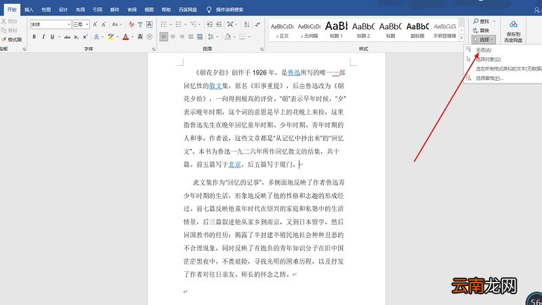Open highlight color dropdown arrow
This screenshot has width=542, height=305.
[118, 37]
